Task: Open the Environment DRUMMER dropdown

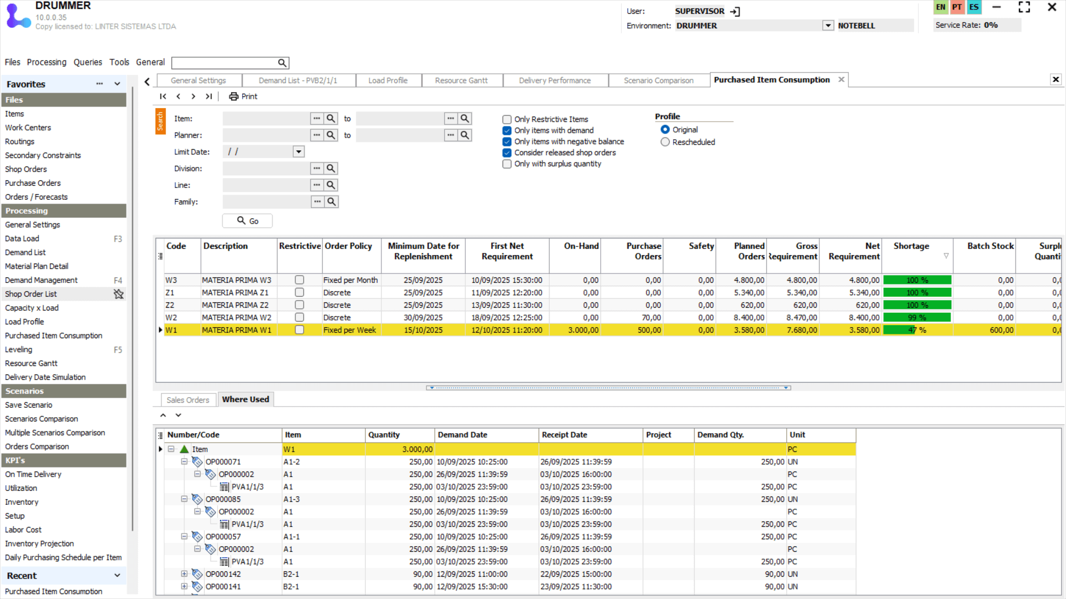Action: (828, 26)
